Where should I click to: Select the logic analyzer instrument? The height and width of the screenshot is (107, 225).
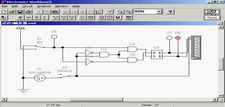point(196,47)
